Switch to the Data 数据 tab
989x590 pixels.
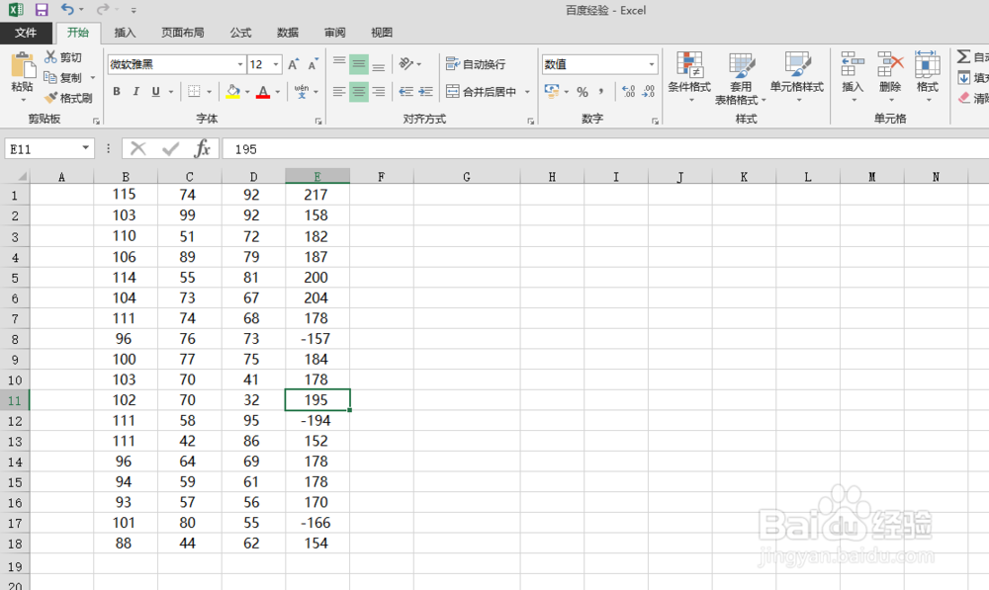[288, 33]
